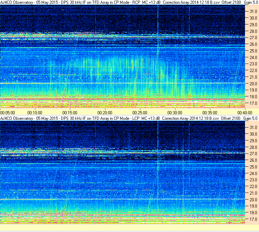Click the 19.0 frequency label on LCP chart
The height and width of the screenshot is (232, 259).
(253, 206)
